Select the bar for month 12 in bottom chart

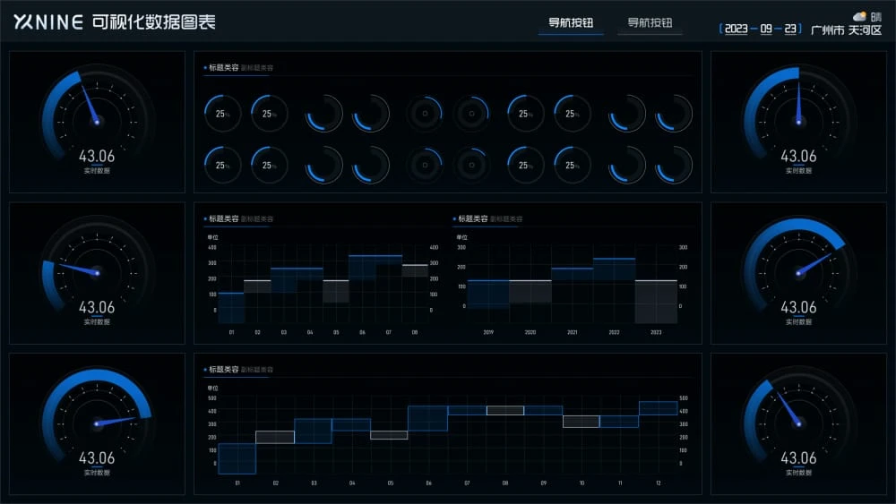[x=658, y=408]
